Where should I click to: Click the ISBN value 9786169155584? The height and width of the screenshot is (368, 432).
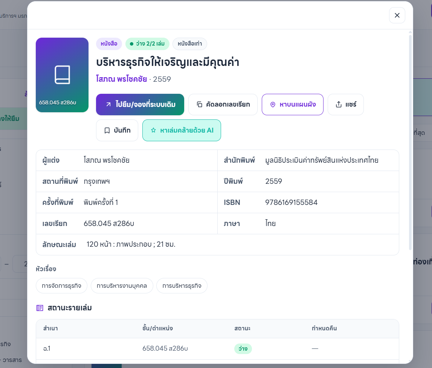pyautogui.click(x=291, y=202)
